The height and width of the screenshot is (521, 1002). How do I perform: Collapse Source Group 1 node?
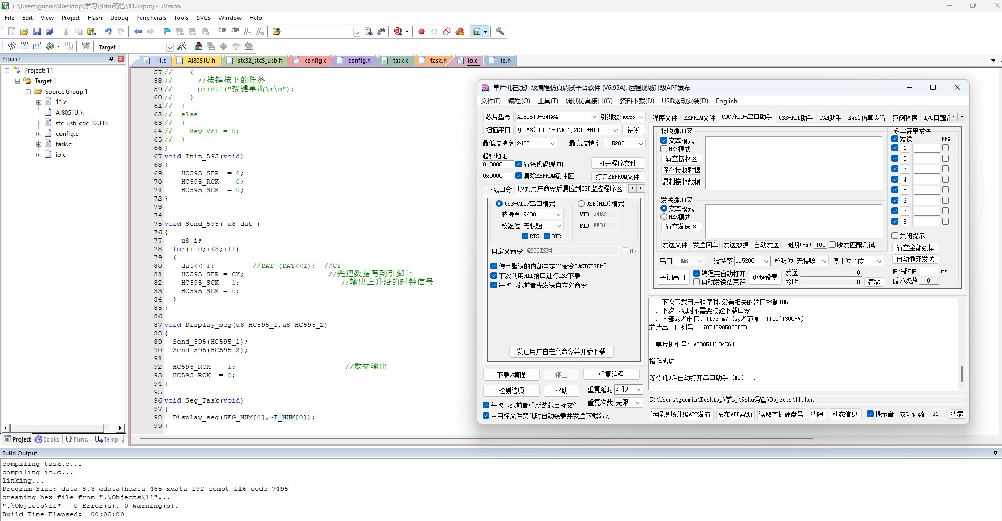pos(28,92)
